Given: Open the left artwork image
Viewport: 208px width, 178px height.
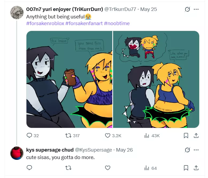Looking at the screenshot, I should point(69,79).
